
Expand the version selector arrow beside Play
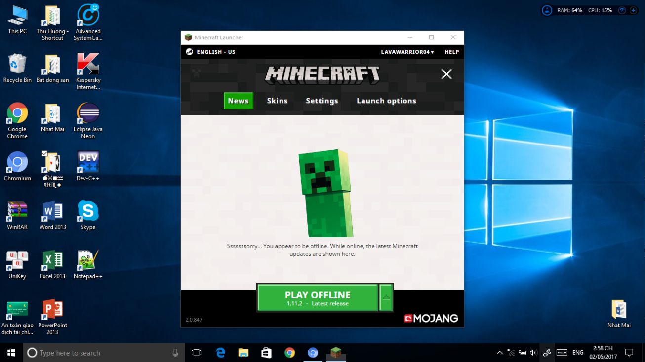coord(386,297)
